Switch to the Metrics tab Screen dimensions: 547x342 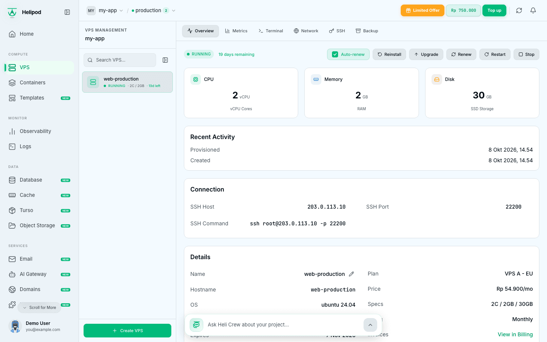(236, 31)
